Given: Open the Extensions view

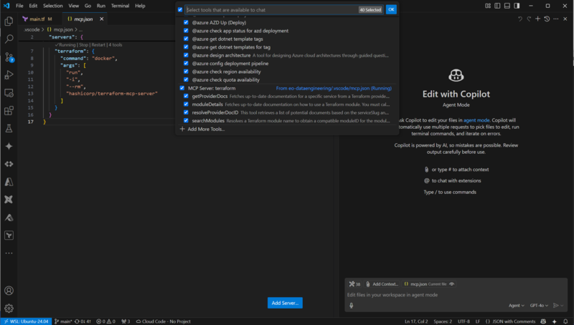Looking at the screenshot, I should 9,111.
